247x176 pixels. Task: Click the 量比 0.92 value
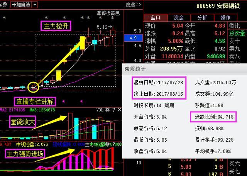point(220,49)
